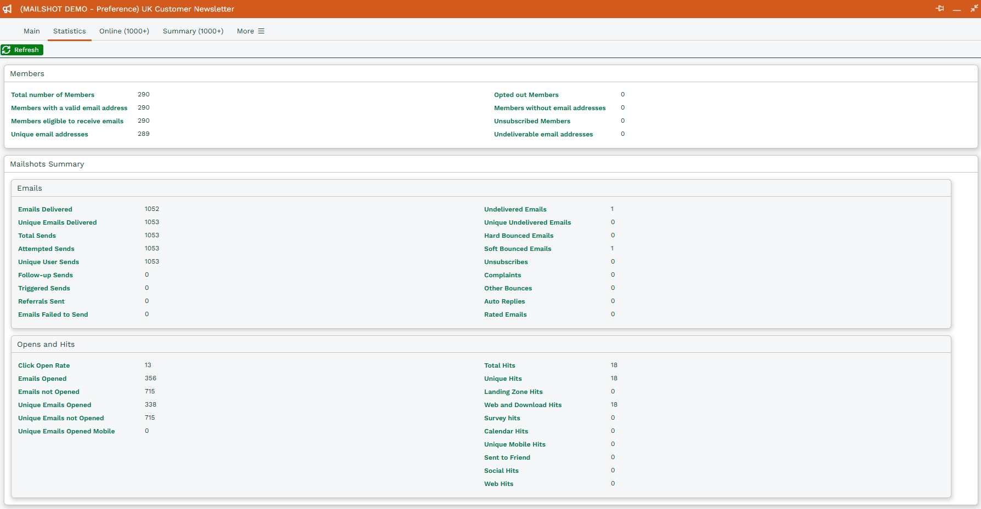The image size is (981, 509).
Task: Click the Unsubscribed Members label
Action: 532,121
